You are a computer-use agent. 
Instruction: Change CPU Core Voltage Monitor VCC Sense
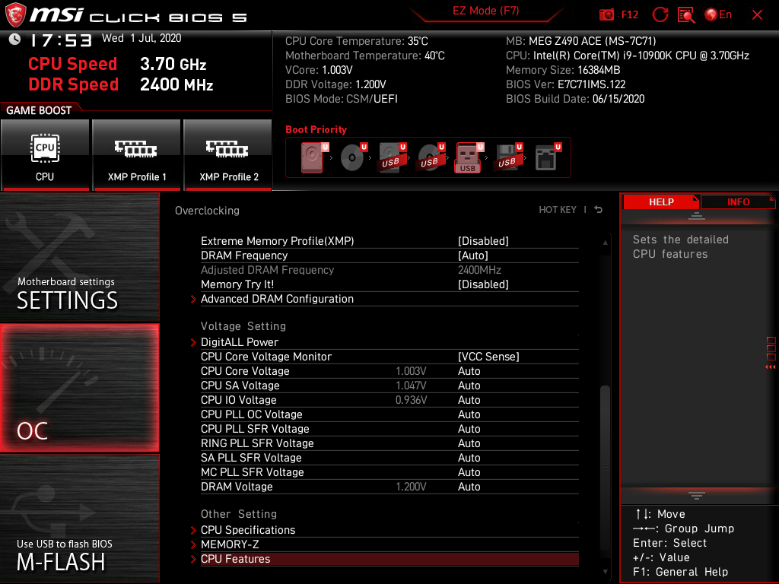(x=488, y=357)
